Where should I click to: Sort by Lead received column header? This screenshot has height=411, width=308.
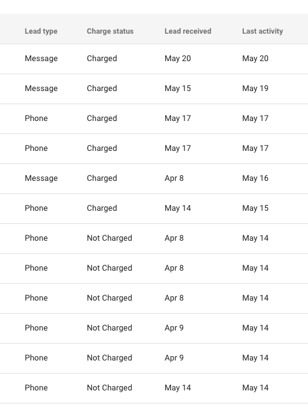(188, 31)
